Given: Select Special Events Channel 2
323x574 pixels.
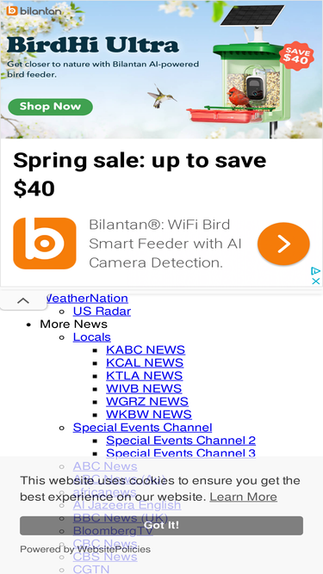Looking at the screenshot, I should pos(181,440).
